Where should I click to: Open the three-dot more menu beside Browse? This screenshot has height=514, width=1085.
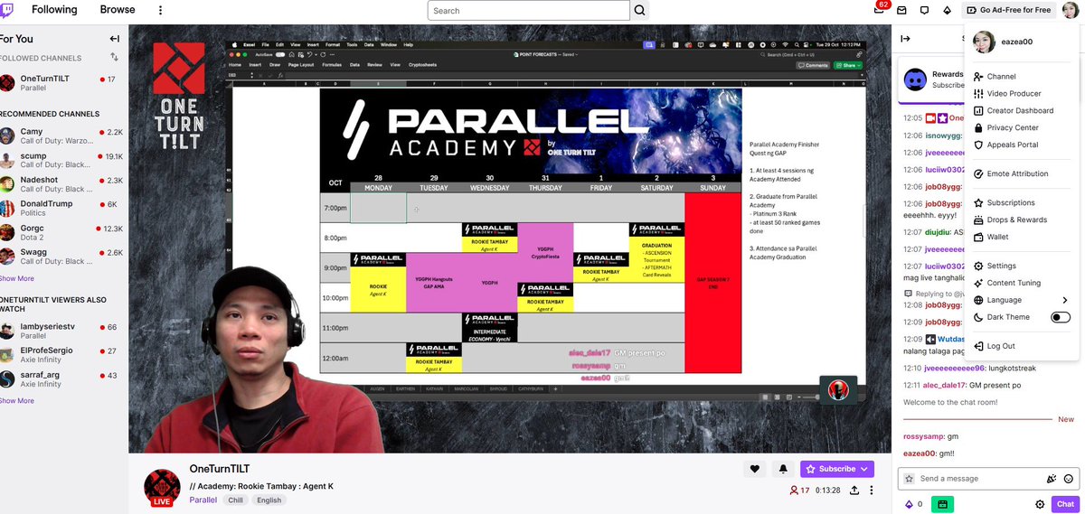(x=161, y=11)
